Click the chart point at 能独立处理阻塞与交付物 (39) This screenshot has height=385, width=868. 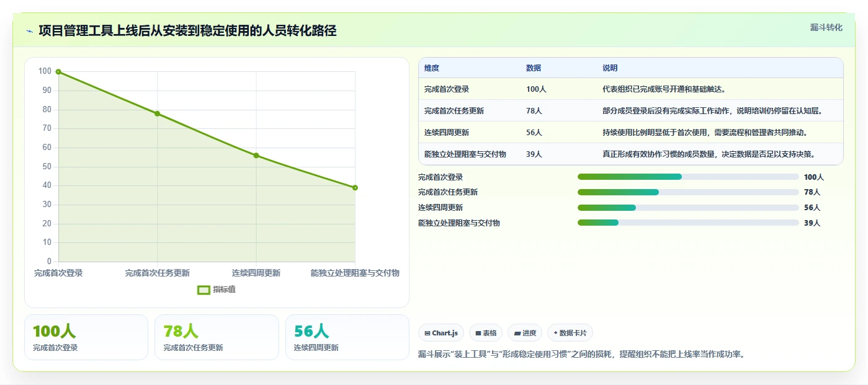(355, 188)
